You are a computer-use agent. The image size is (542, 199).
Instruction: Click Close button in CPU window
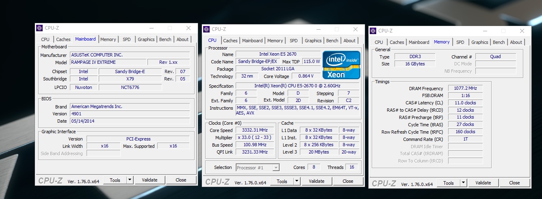[348, 181]
